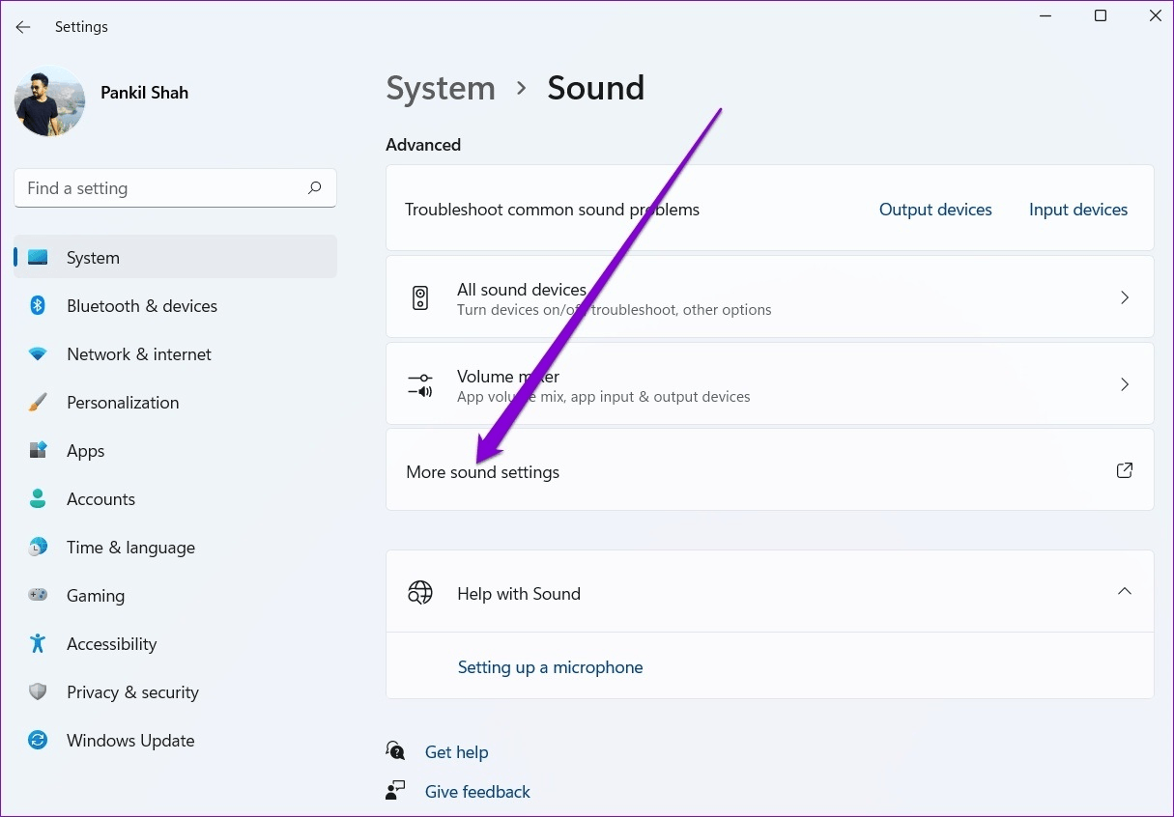1174x817 pixels.
Task: Click the Accounts person icon
Action: coord(37,498)
